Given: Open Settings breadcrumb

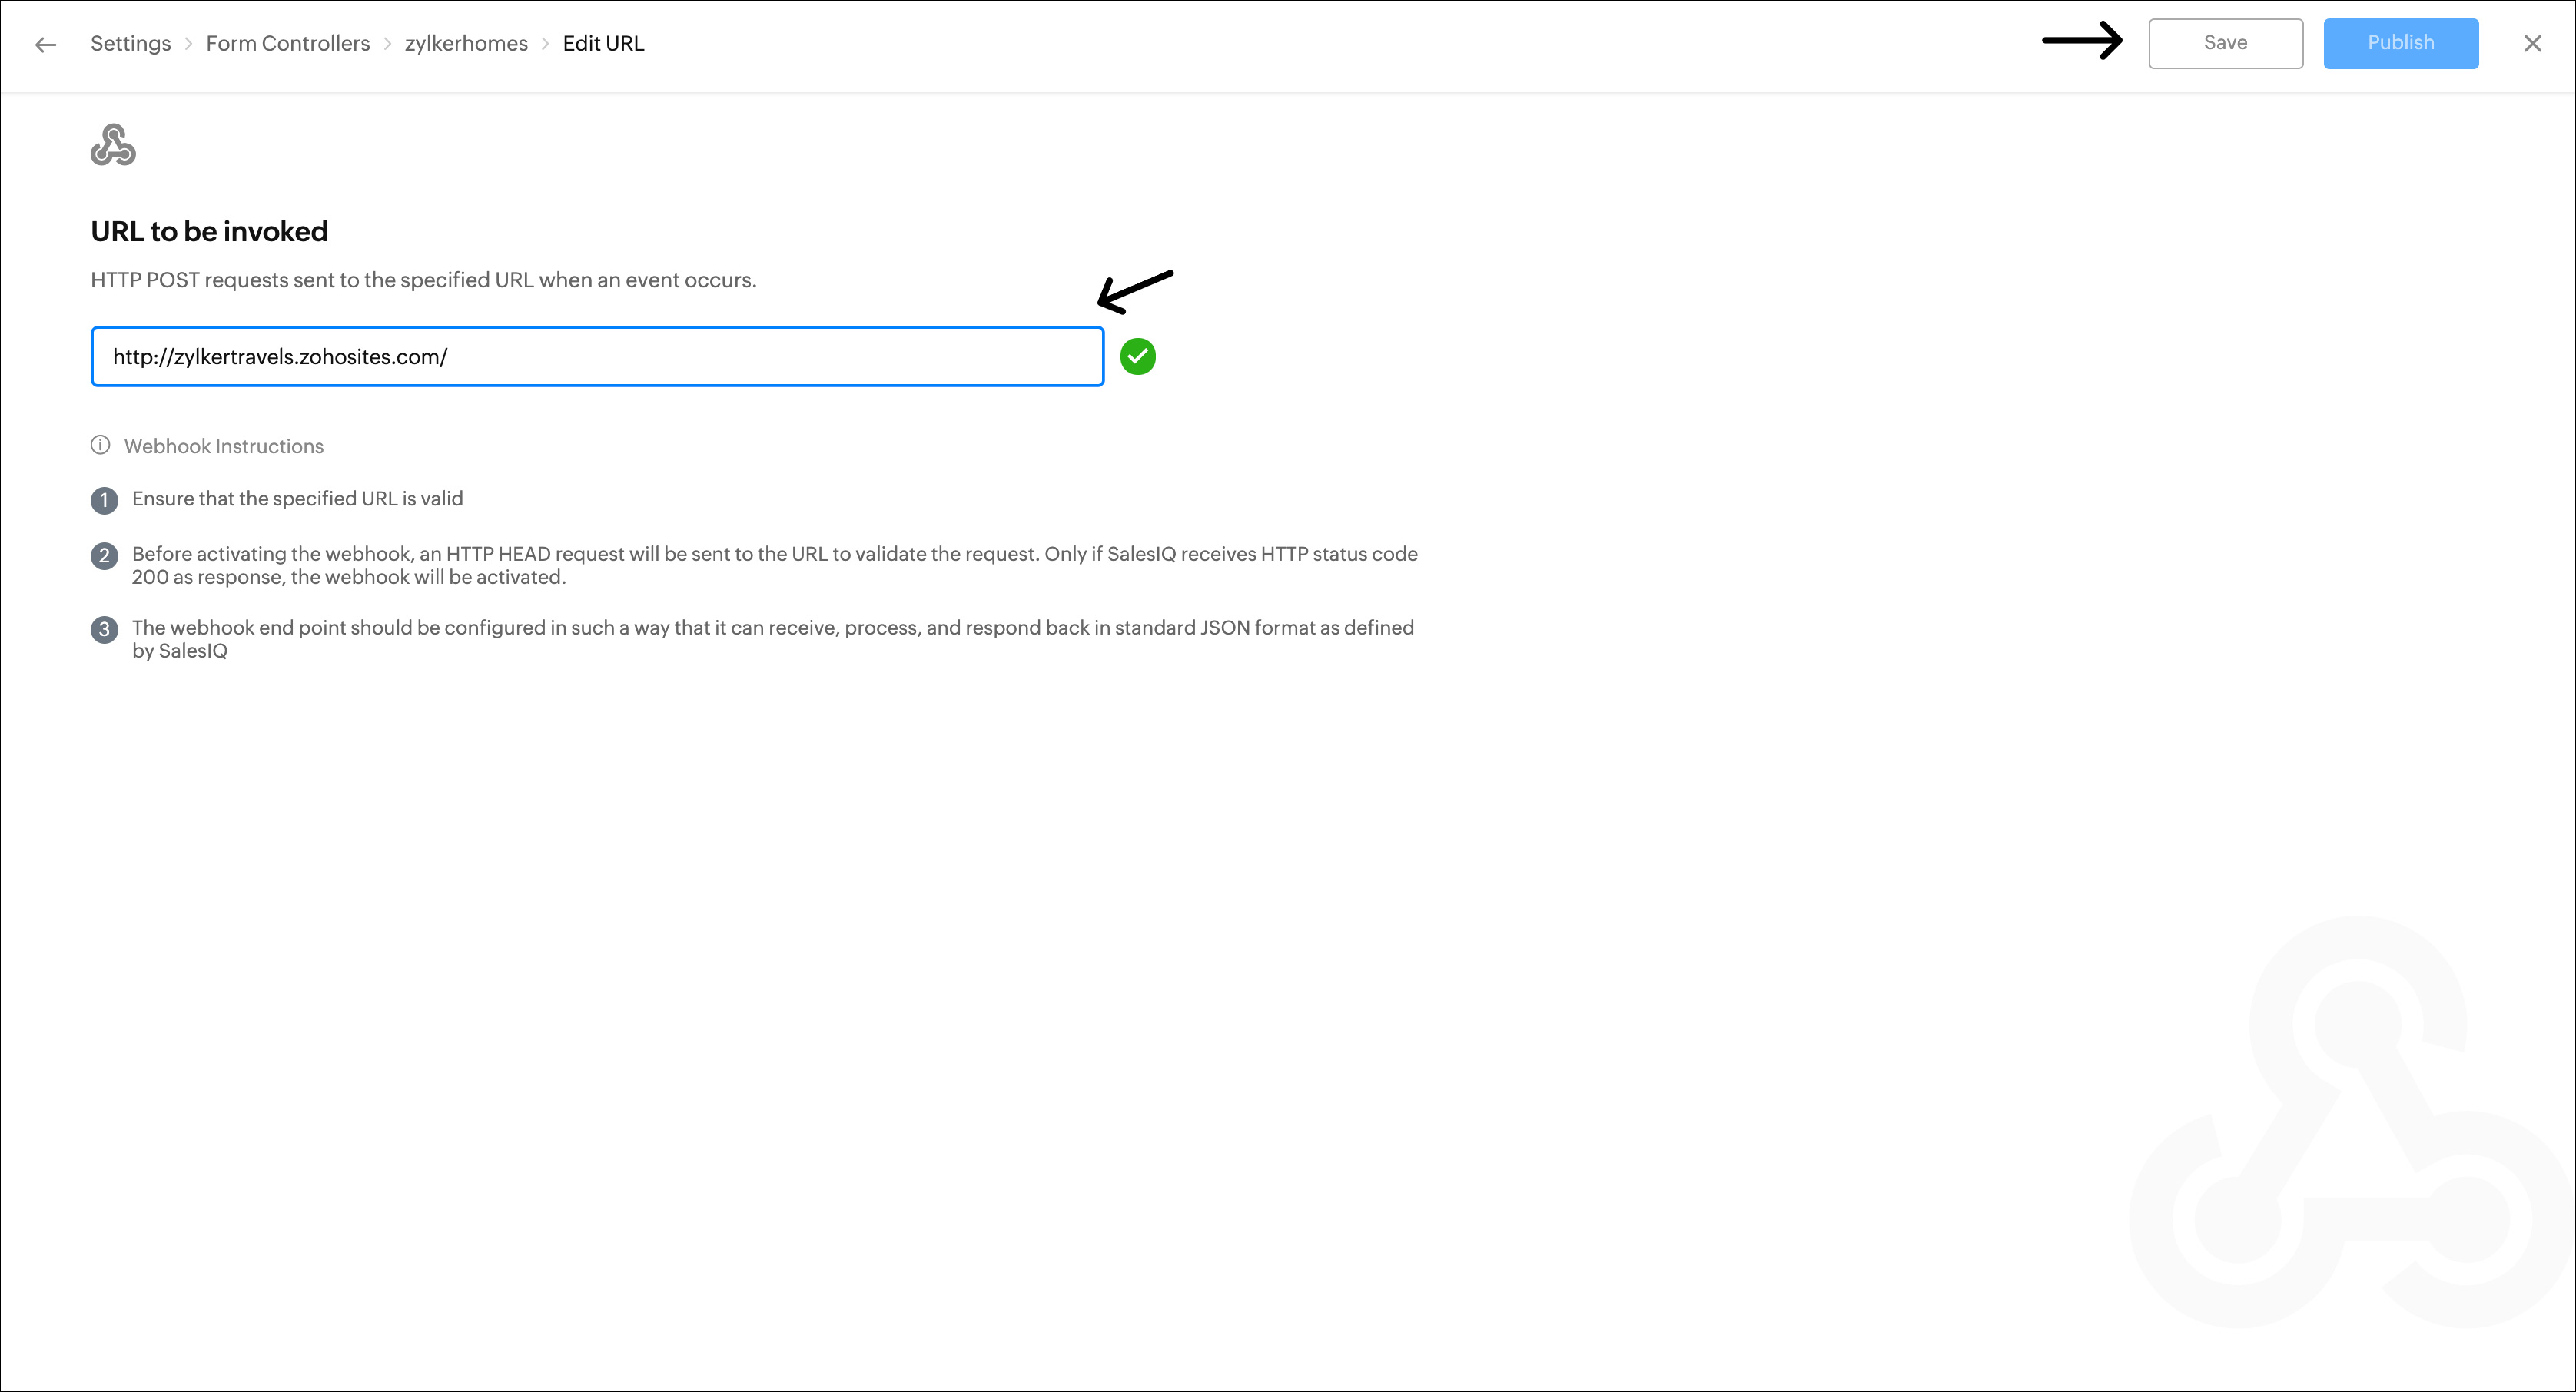Looking at the screenshot, I should (130, 44).
